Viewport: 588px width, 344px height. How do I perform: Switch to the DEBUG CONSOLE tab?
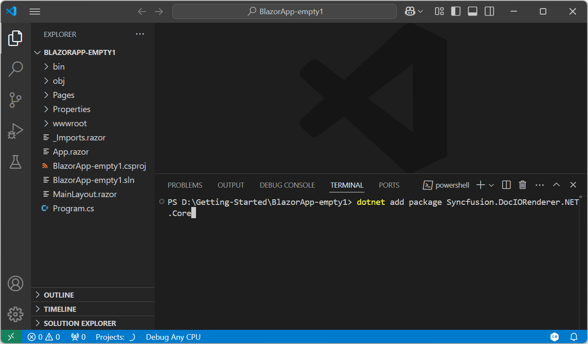click(x=287, y=185)
